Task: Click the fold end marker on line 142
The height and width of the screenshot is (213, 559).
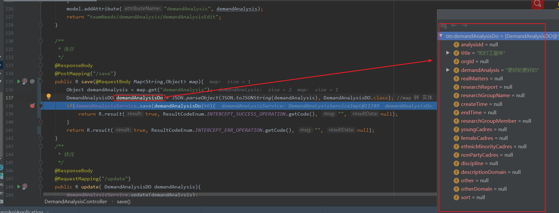Action: click(x=41, y=138)
